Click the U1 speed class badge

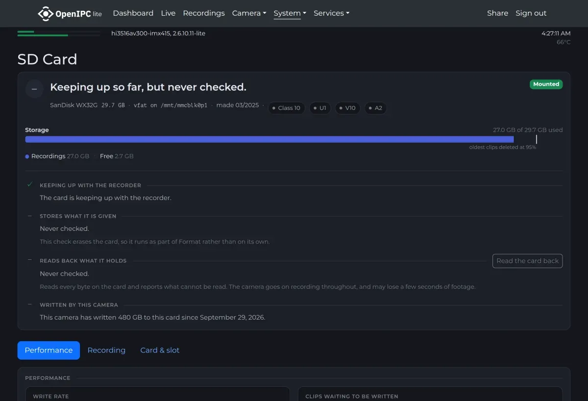[x=320, y=108]
